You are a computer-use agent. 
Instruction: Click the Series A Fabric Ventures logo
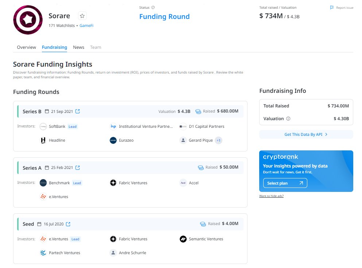click(x=113, y=183)
